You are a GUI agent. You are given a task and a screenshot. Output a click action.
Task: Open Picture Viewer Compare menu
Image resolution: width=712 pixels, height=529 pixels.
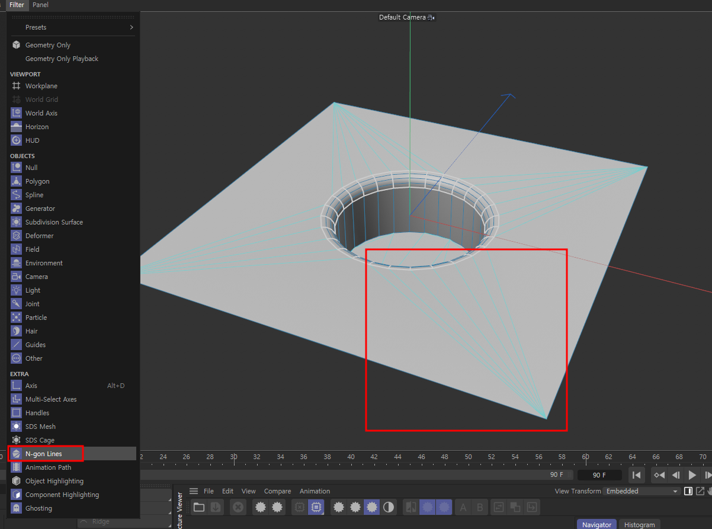(278, 491)
